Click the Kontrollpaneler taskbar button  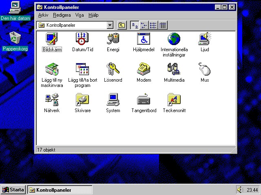click(60, 190)
